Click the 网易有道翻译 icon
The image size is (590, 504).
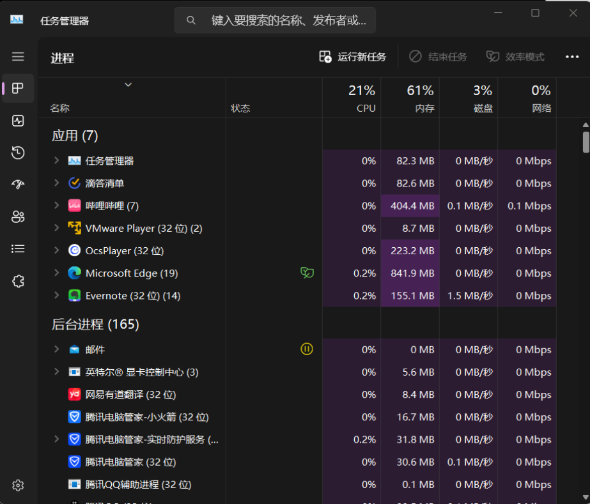click(x=75, y=394)
